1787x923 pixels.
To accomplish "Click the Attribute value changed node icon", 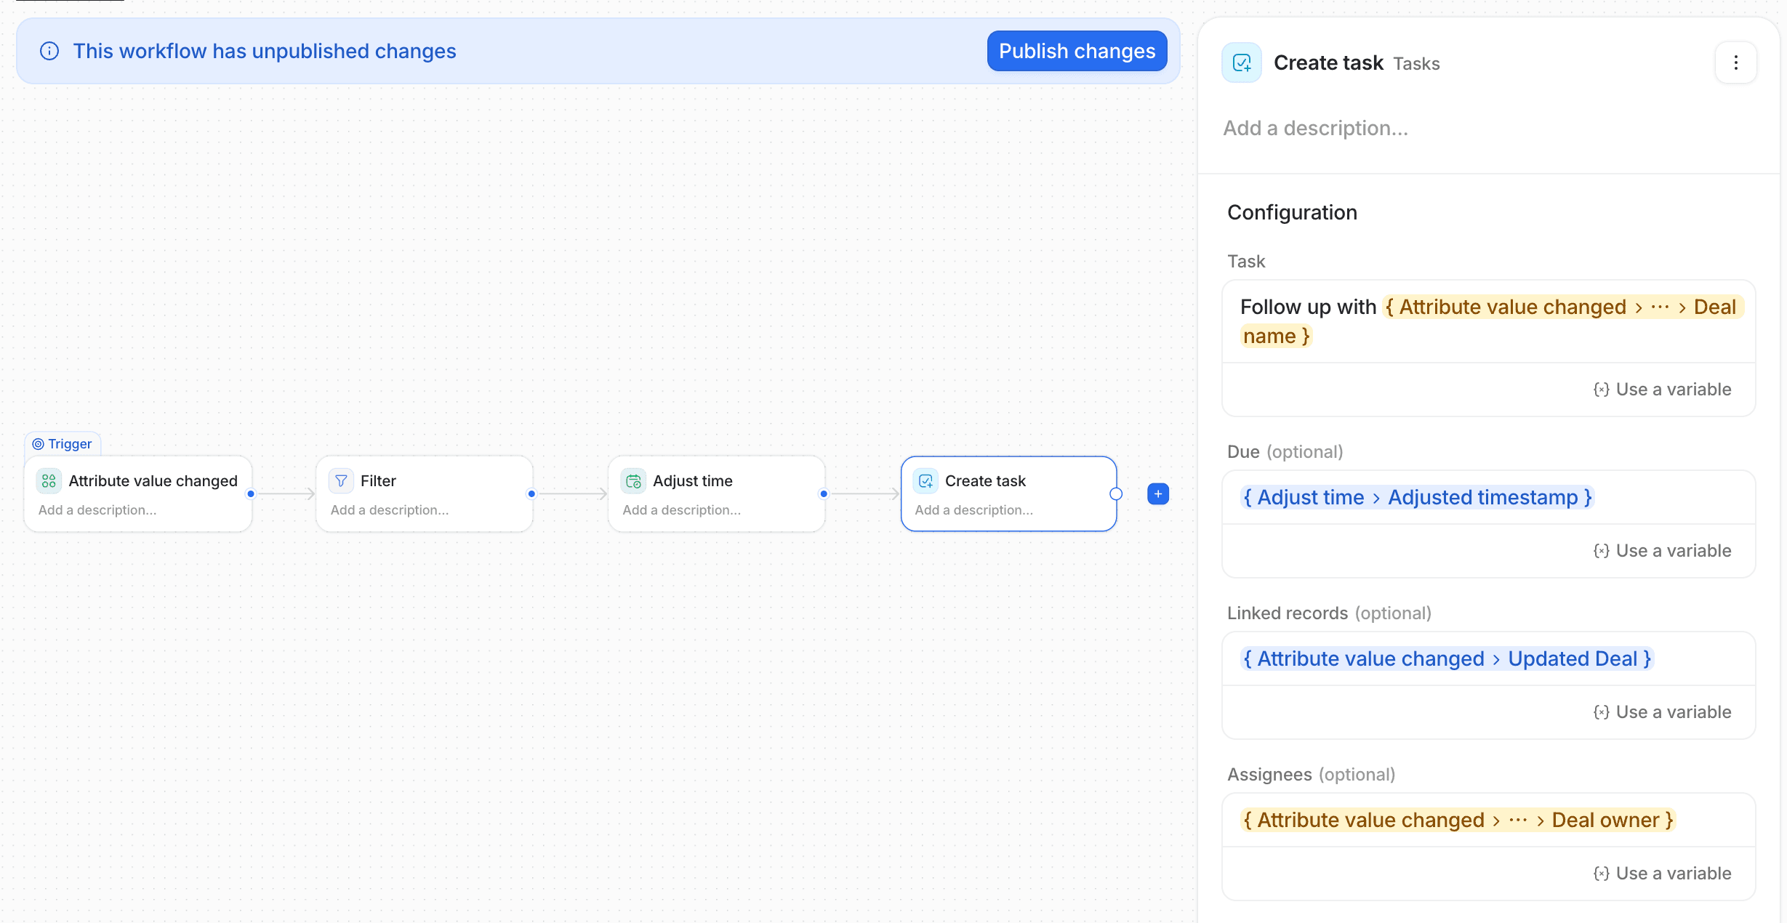I will point(49,481).
